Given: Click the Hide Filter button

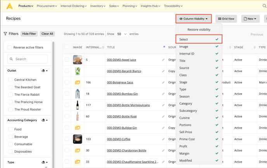Looking at the screenshot, I should 29,34.
